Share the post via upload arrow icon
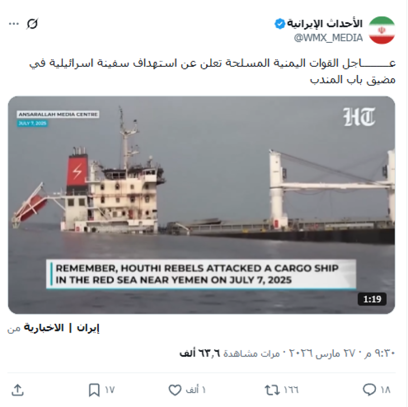 click(x=18, y=390)
